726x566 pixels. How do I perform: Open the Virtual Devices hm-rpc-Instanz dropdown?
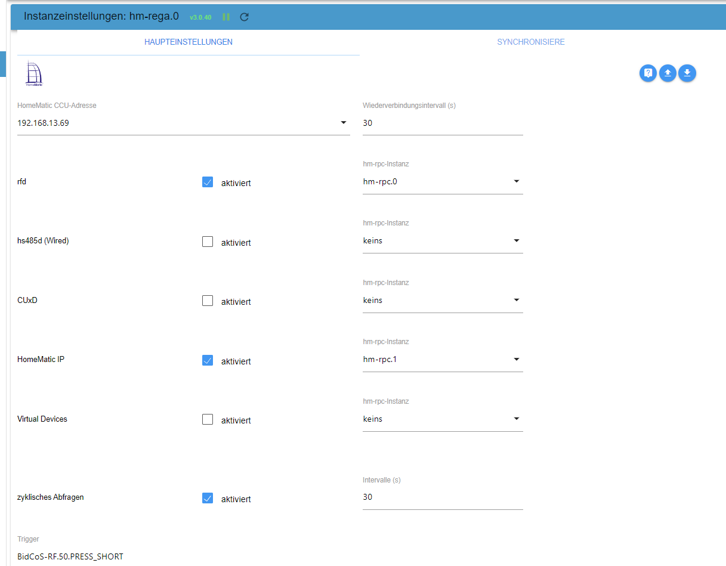443,419
